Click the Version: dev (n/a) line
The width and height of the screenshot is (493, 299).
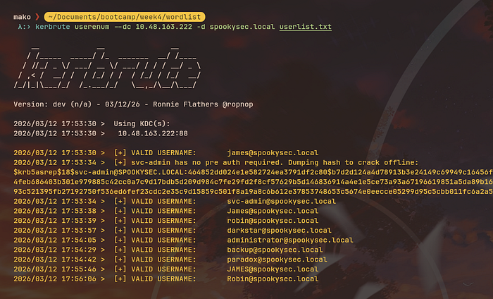pyautogui.click(x=133, y=104)
